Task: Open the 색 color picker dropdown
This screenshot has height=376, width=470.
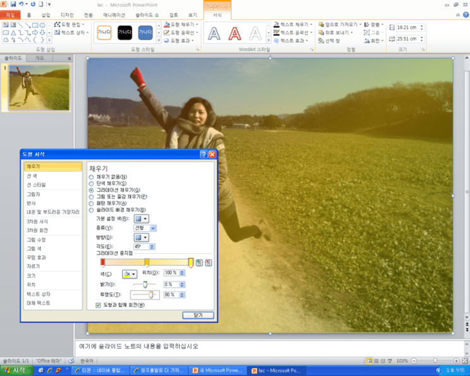Action: [x=130, y=273]
